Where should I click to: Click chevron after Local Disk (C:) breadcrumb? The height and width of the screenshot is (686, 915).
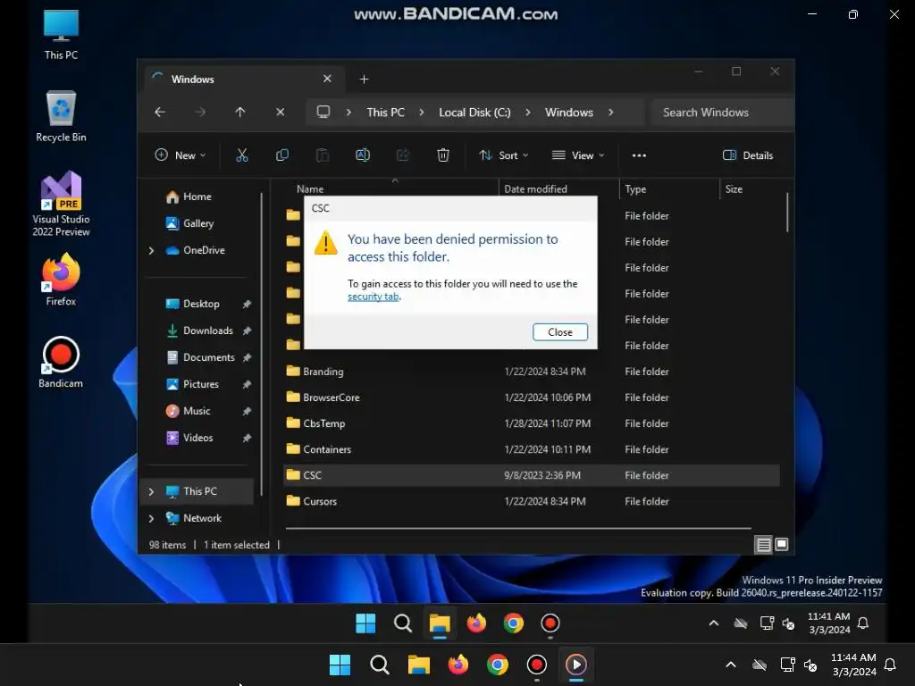click(527, 112)
